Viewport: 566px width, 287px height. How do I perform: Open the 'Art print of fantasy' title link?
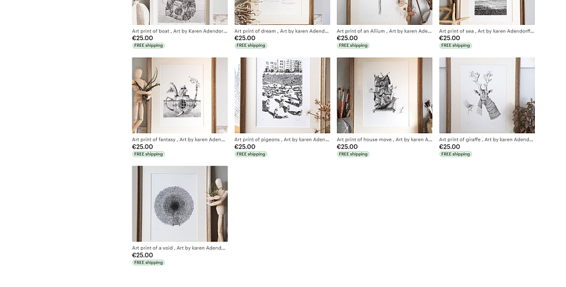pos(179,139)
